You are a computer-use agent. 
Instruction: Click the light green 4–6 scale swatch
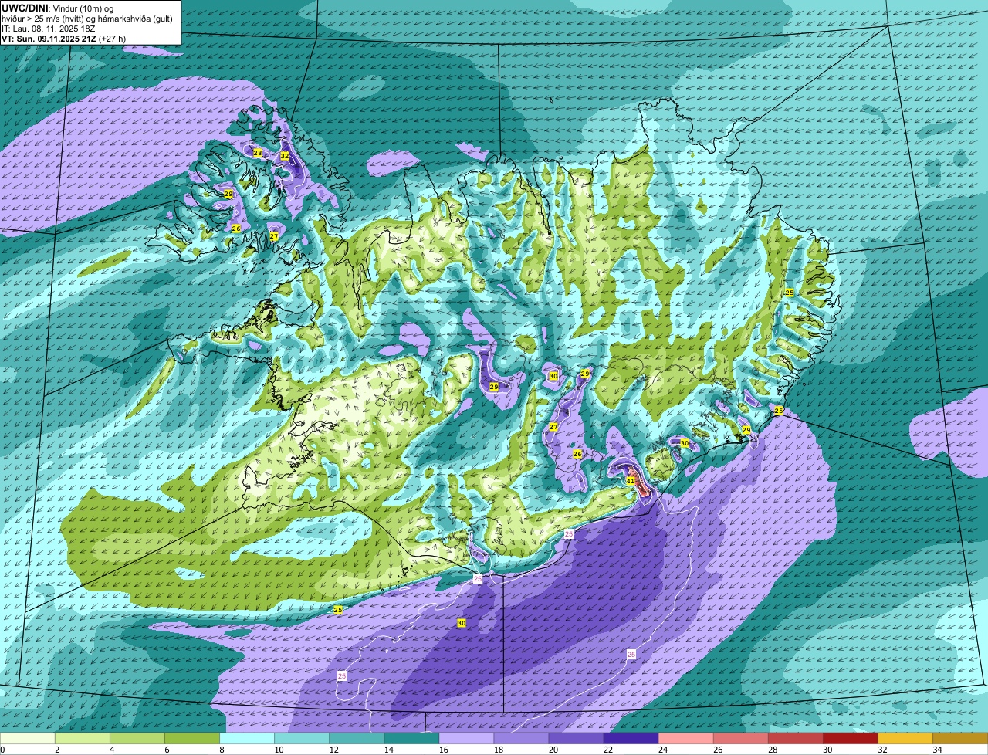(x=137, y=739)
